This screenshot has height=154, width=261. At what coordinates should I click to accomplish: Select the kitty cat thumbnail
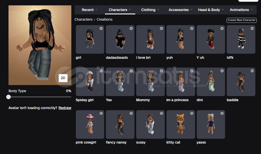pos(181,124)
